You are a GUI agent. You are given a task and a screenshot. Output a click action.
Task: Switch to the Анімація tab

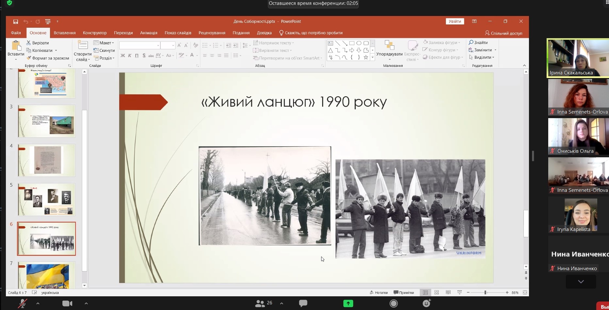(x=149, y=33)
